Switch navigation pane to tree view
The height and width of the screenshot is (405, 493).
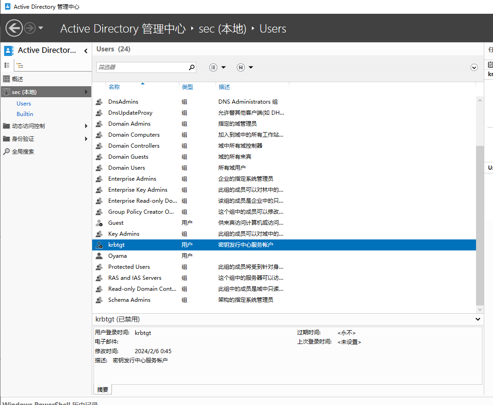point(20,65)
